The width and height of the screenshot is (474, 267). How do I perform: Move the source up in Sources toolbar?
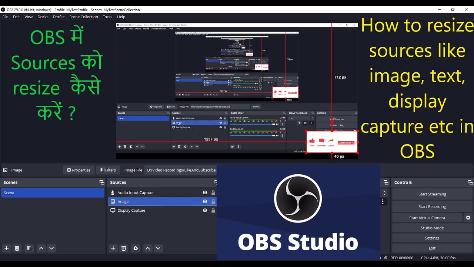coord(148,248)
